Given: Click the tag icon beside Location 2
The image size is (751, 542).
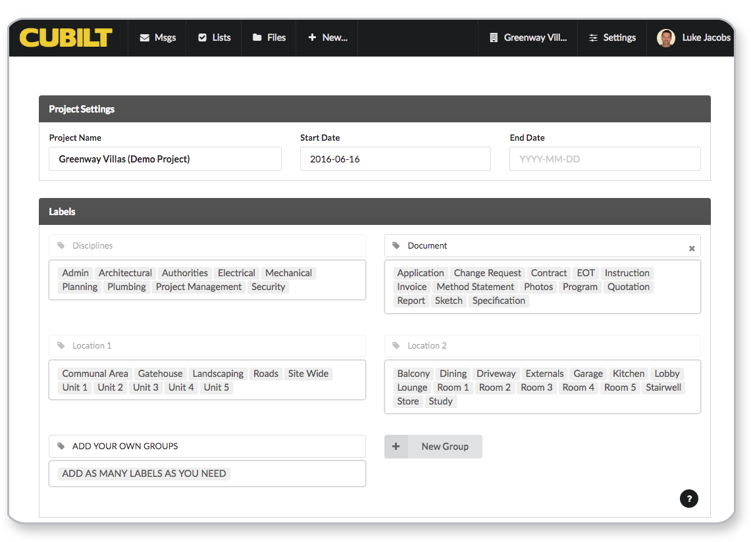Looking at the screenshot, I should tap(396, 345).
